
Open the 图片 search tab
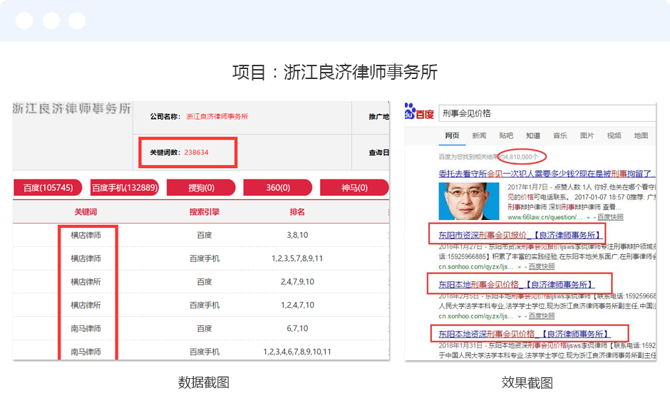pos(587,135)
